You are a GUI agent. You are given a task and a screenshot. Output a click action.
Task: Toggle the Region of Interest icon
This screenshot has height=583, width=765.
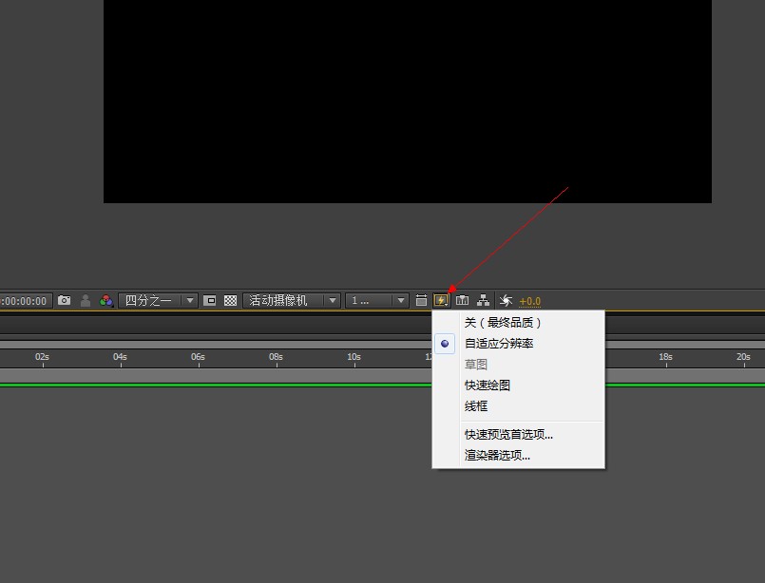210,300
